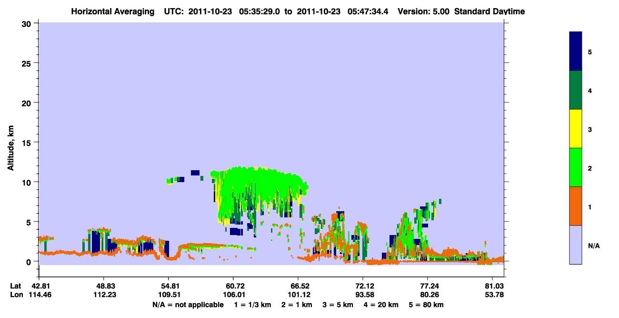Click longitude value 114.46
619x318 pixels.
click(x=39, y=294)
